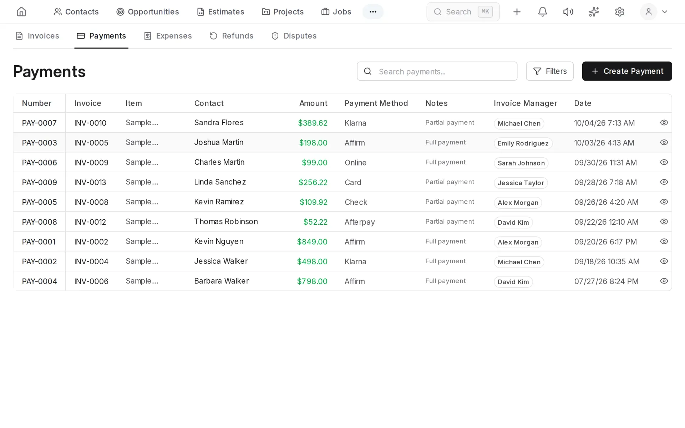Switch to the Disputes tab
The height and width of the screenshot is (428, 685).
coord(294,36)
